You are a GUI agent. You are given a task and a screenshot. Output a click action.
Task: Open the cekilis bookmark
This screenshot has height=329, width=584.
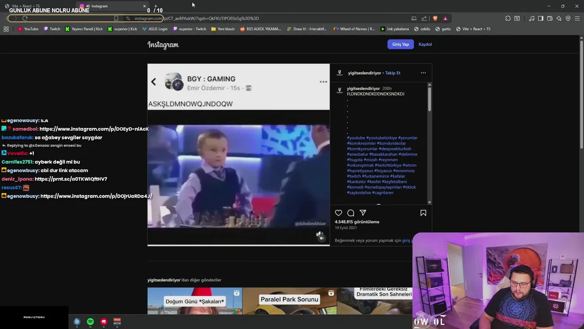[422, 29]
